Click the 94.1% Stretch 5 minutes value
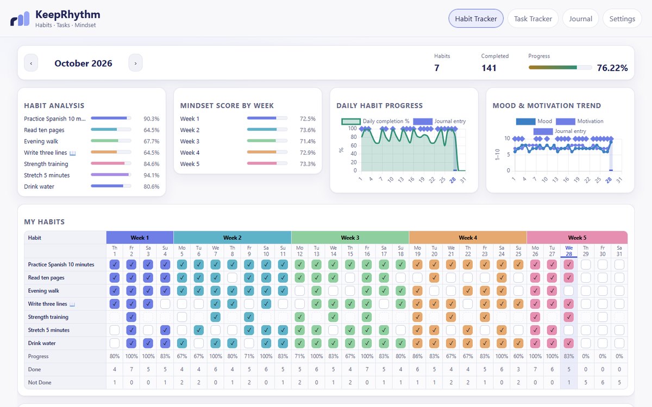 151,175
